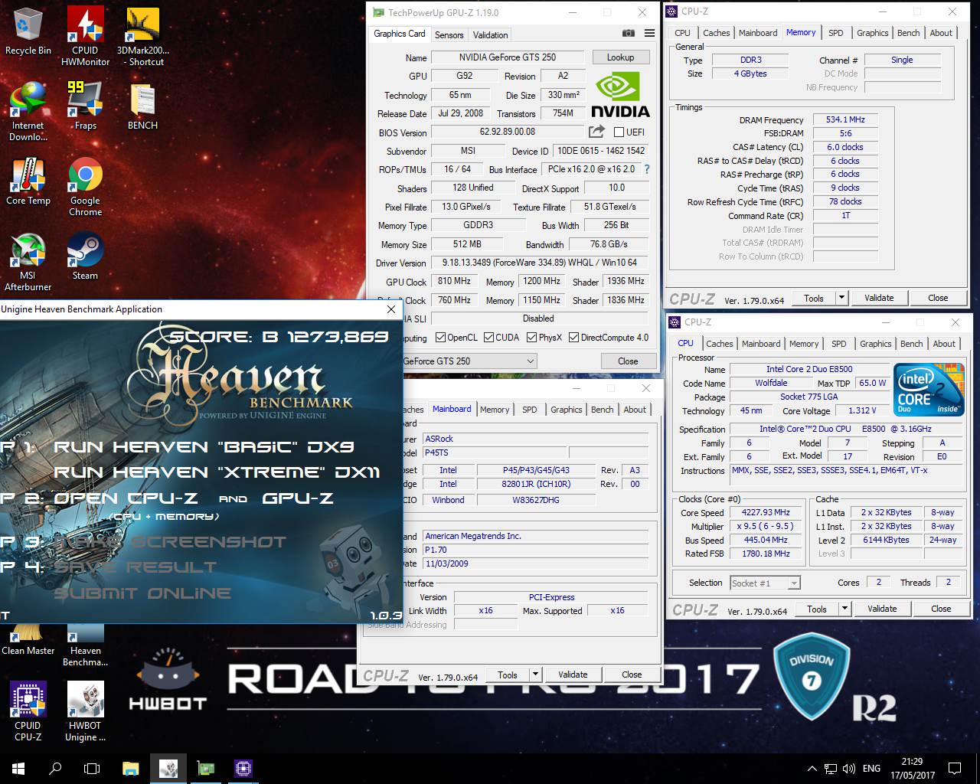Open the Recycle Bin desktop icon
Screen dimensions: 980x784
pos(28,31)
